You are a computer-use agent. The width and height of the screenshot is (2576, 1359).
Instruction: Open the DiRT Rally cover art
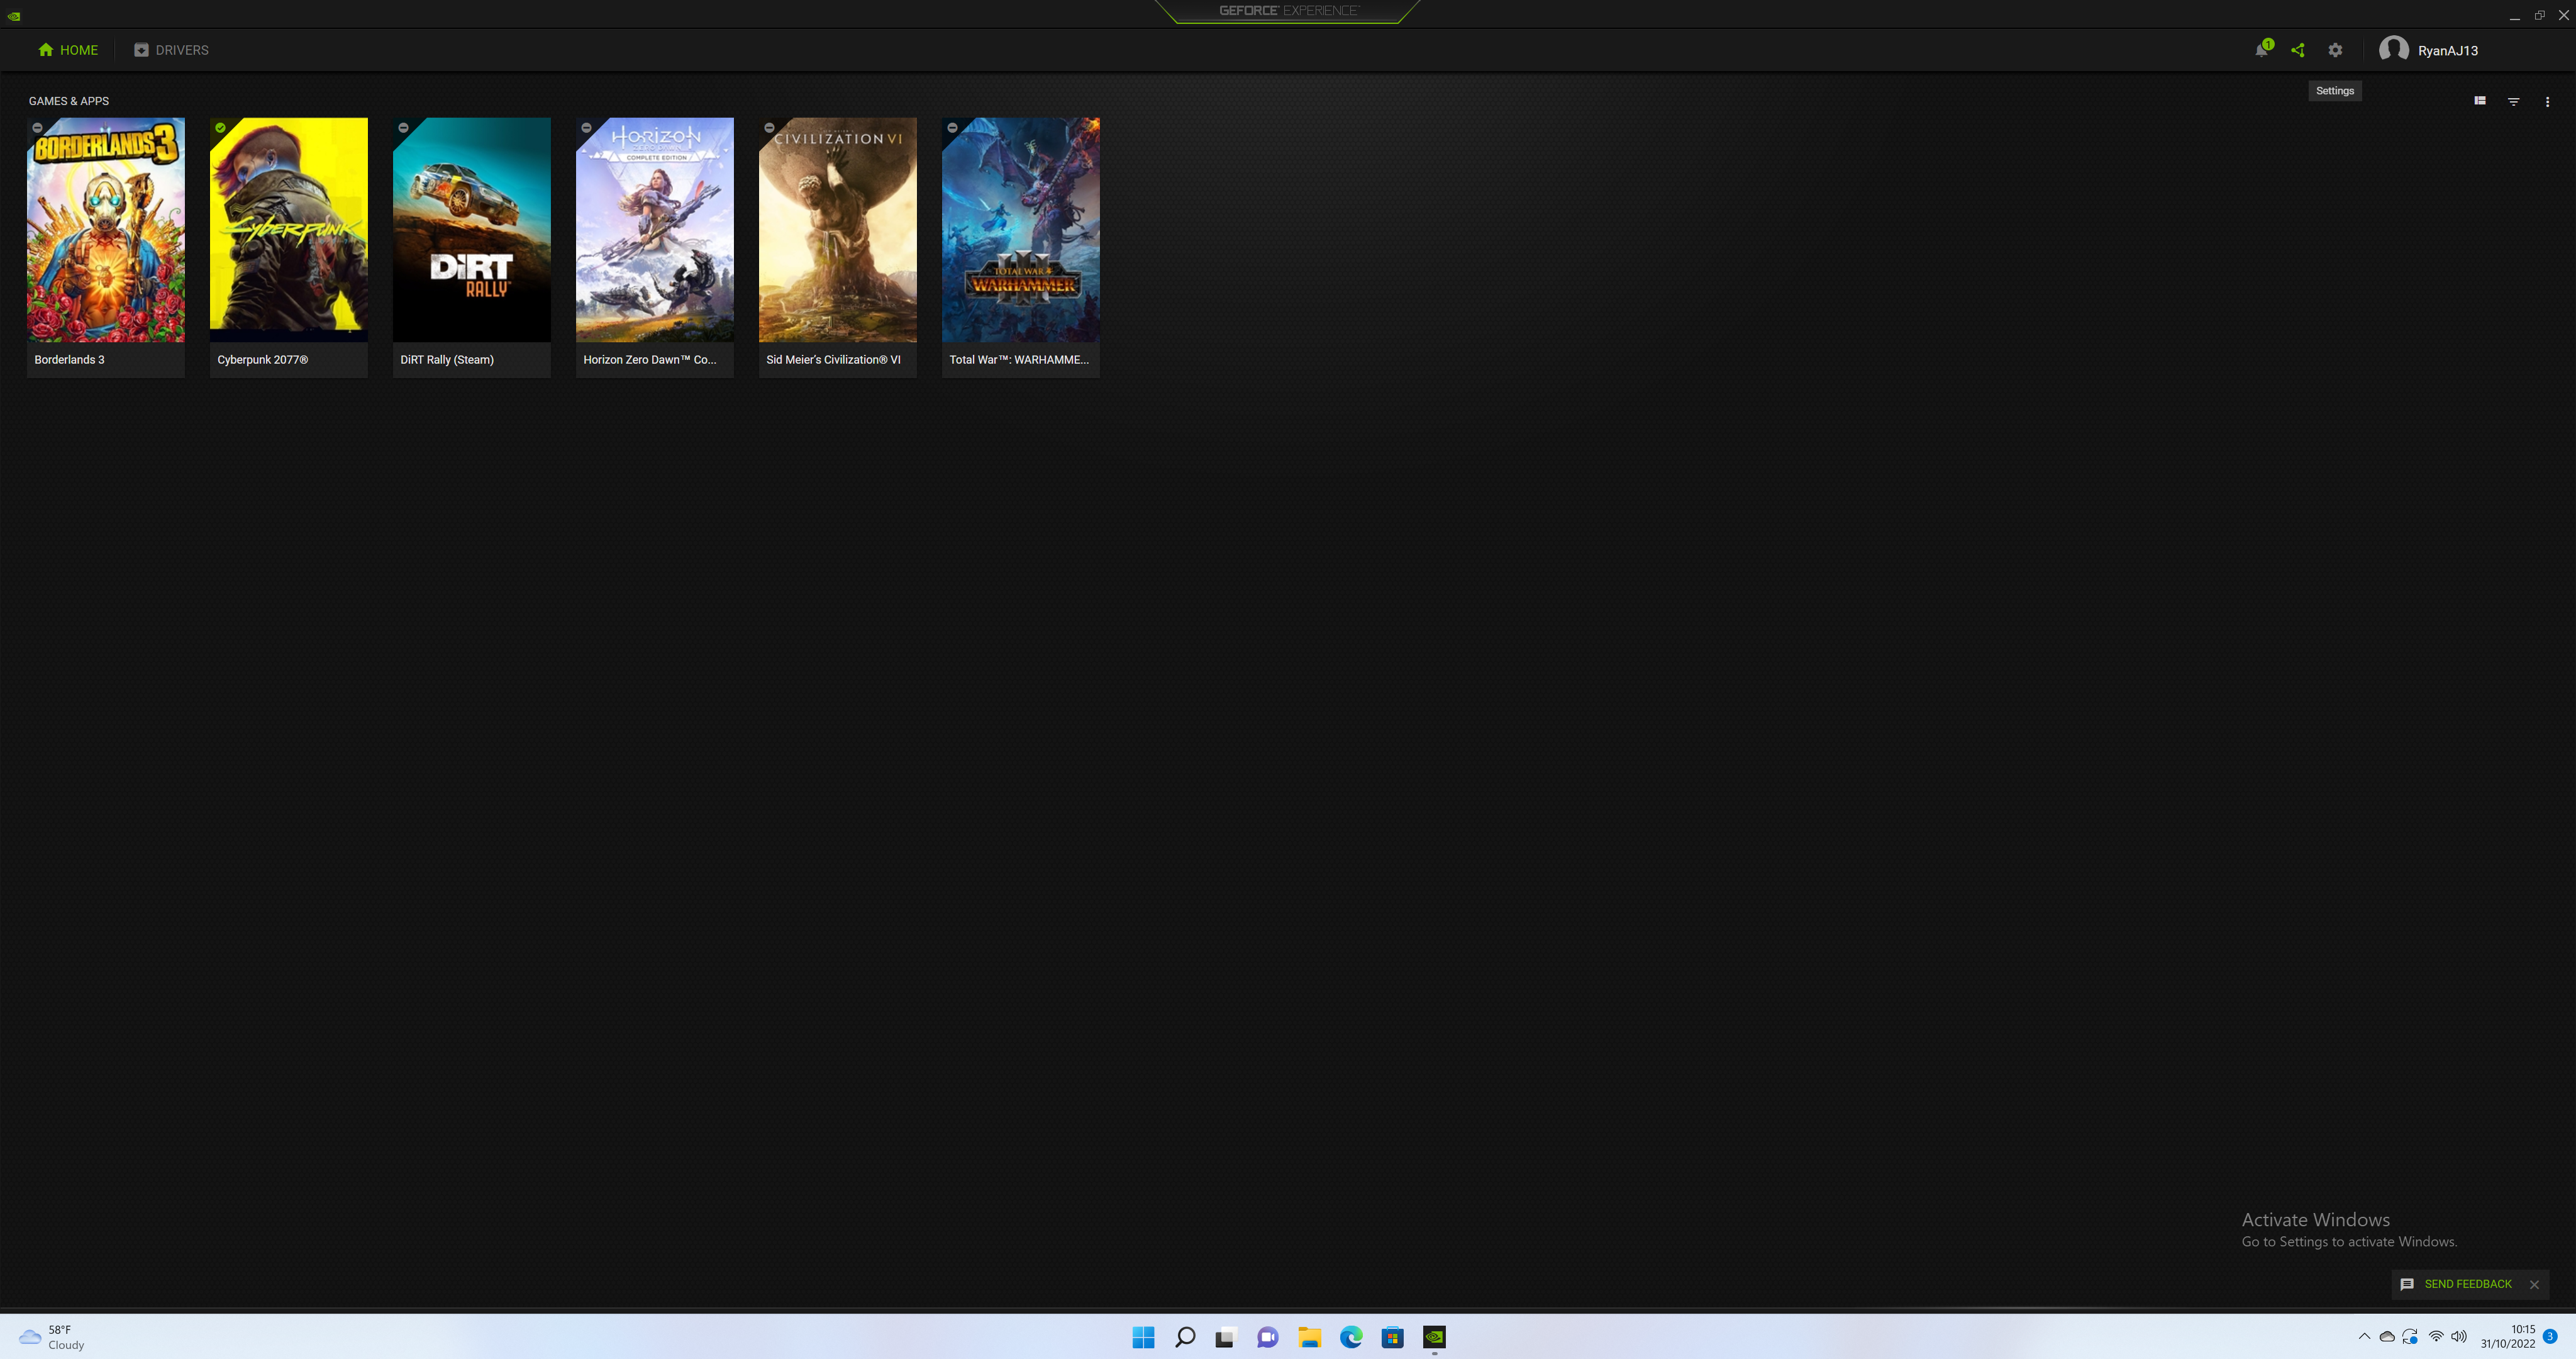tap(472, 230)
